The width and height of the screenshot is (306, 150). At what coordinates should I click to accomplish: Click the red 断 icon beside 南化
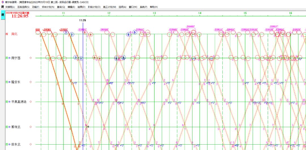[x=7, y=34]
